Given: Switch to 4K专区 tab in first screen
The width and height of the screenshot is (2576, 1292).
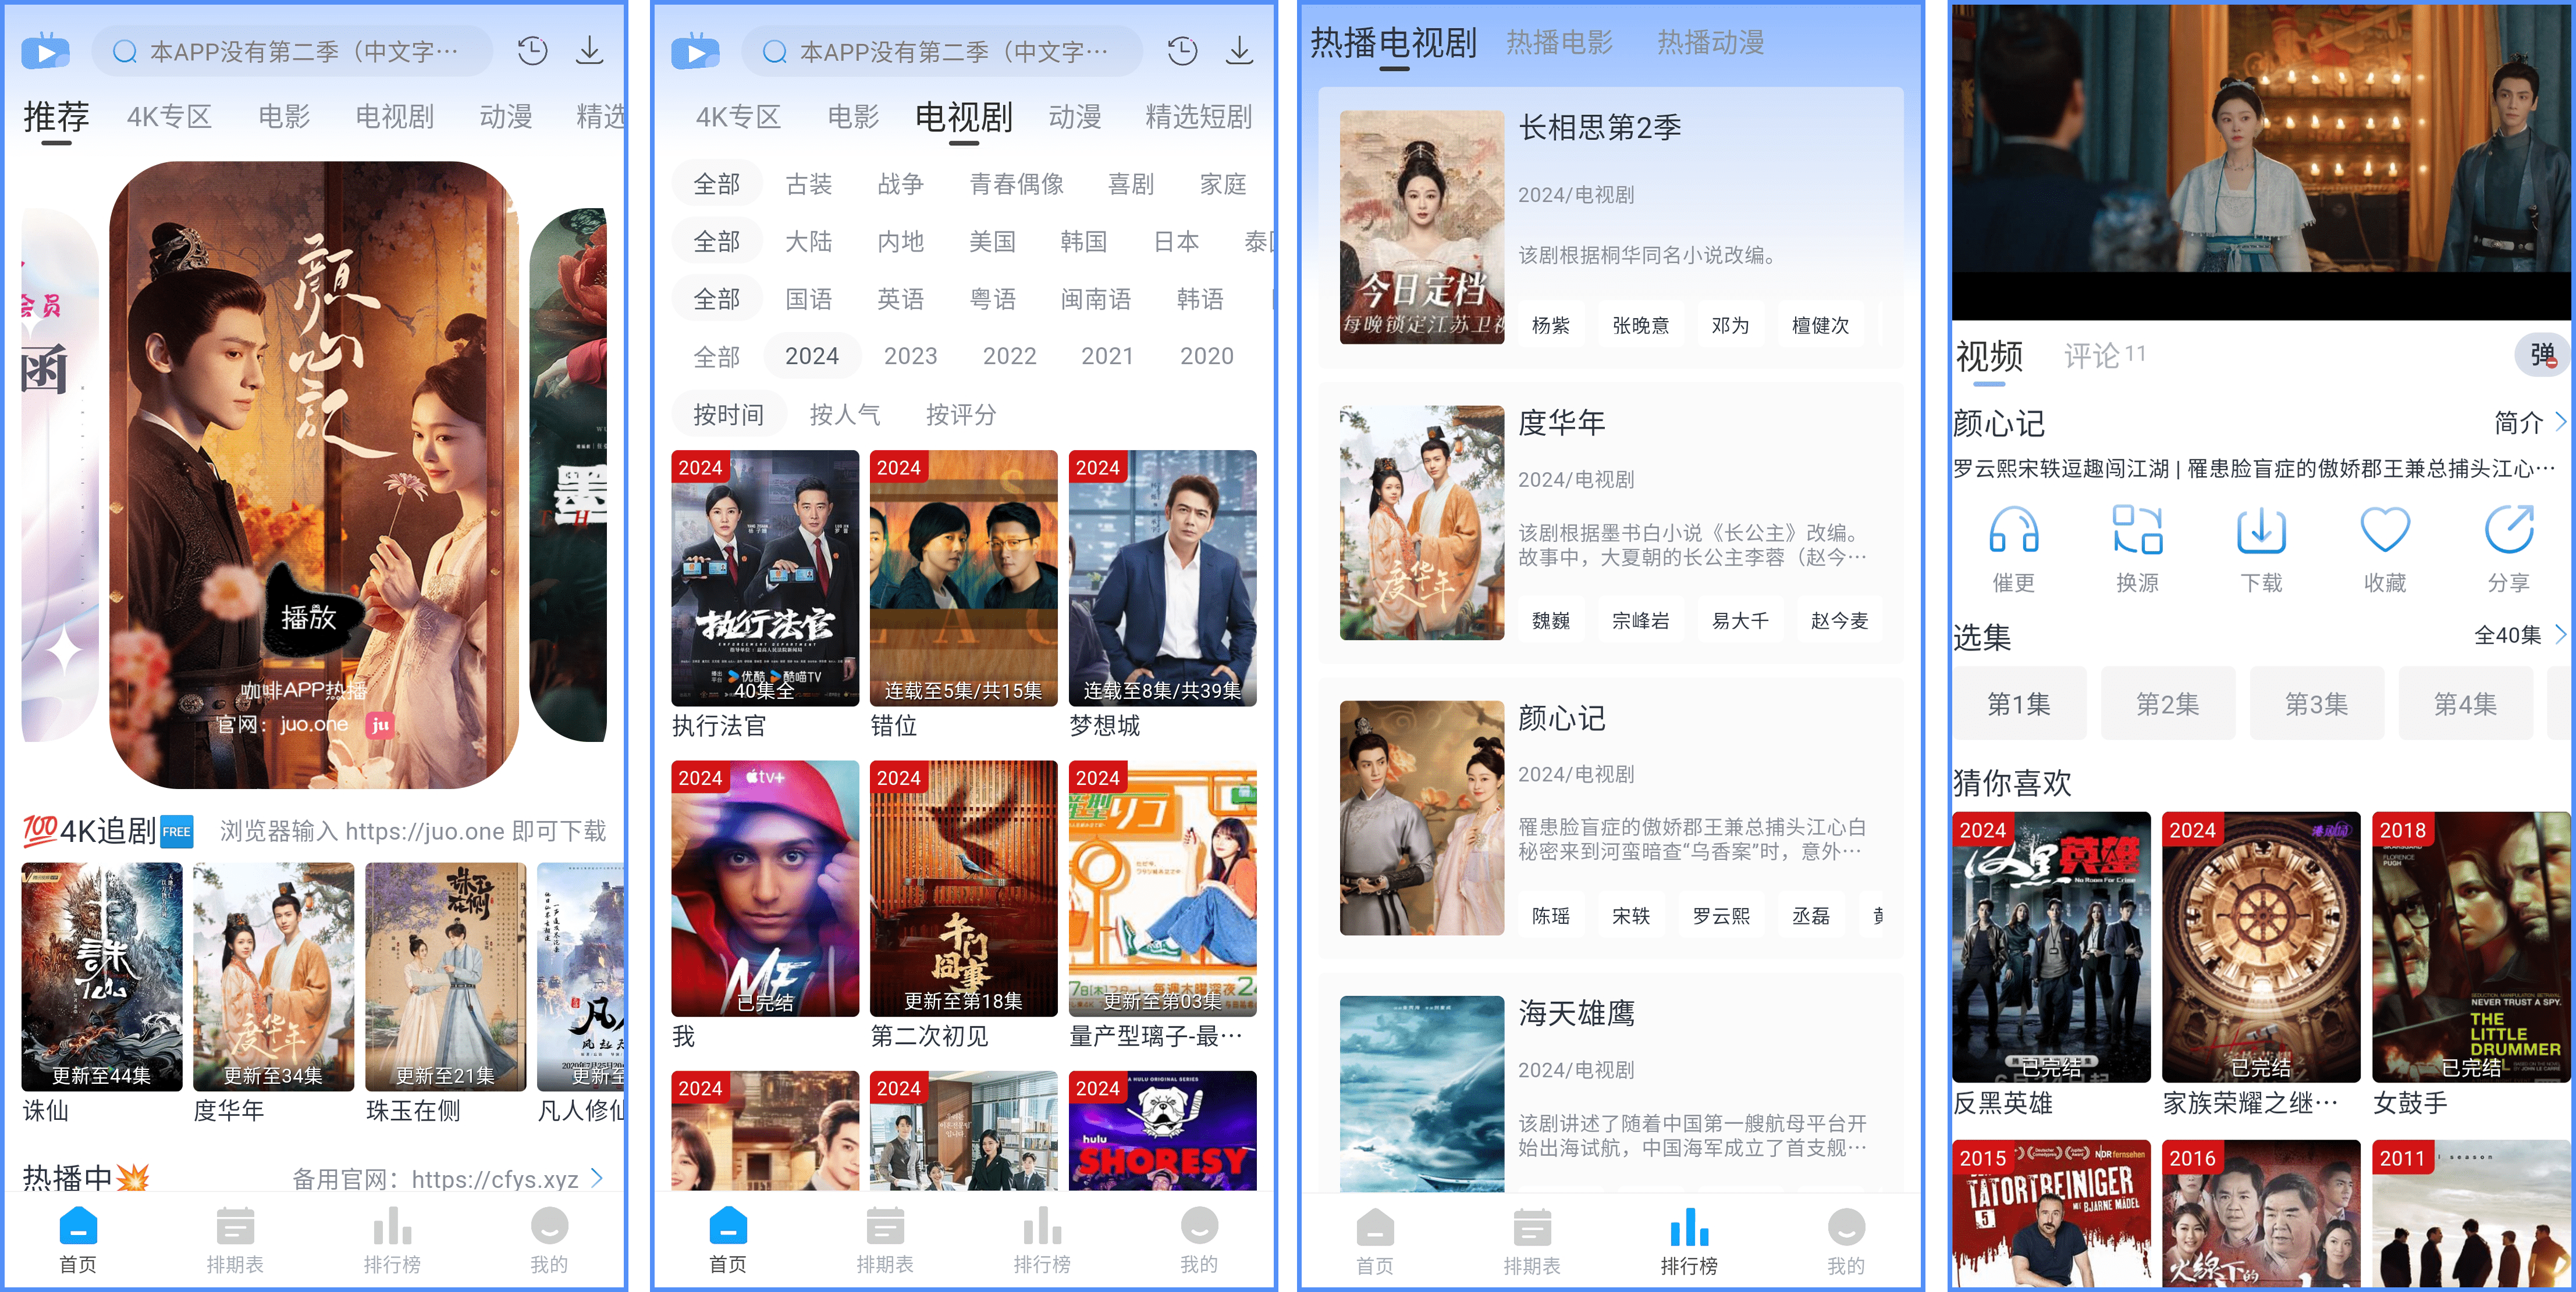Looking at the screenshot, I should coord(169,117).
